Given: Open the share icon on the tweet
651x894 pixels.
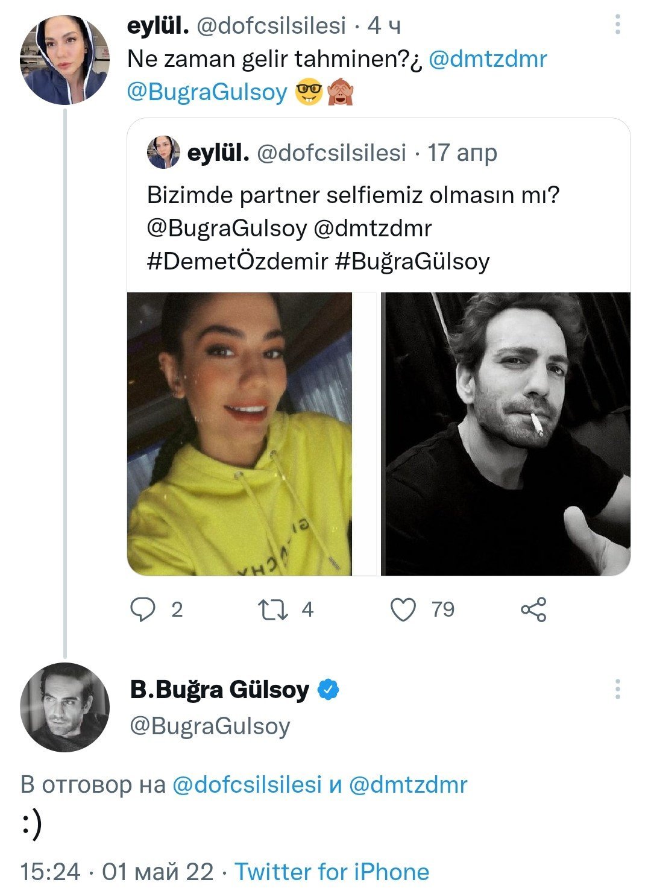Looking at the screenshot, I should [533, 609].
